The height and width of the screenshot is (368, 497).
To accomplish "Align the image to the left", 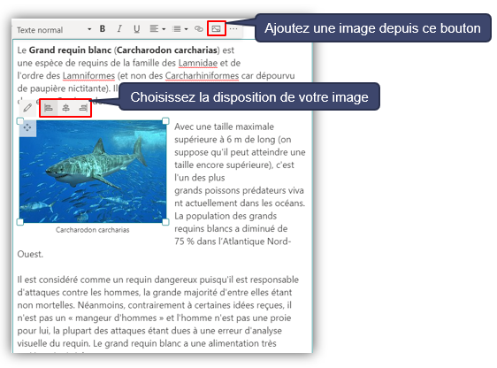I will (49, 108).
